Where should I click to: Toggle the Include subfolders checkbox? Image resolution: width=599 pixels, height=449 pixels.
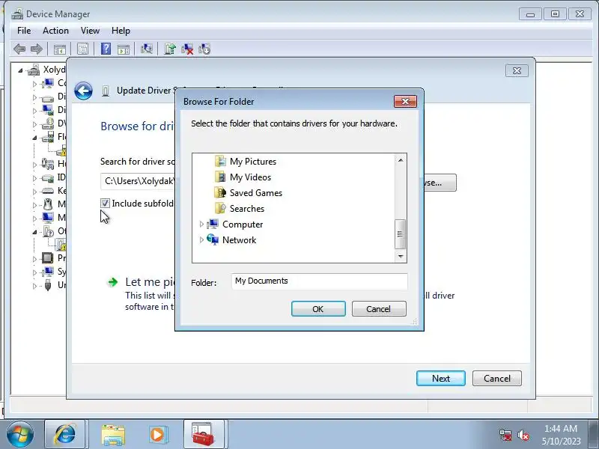coord(105,203)
